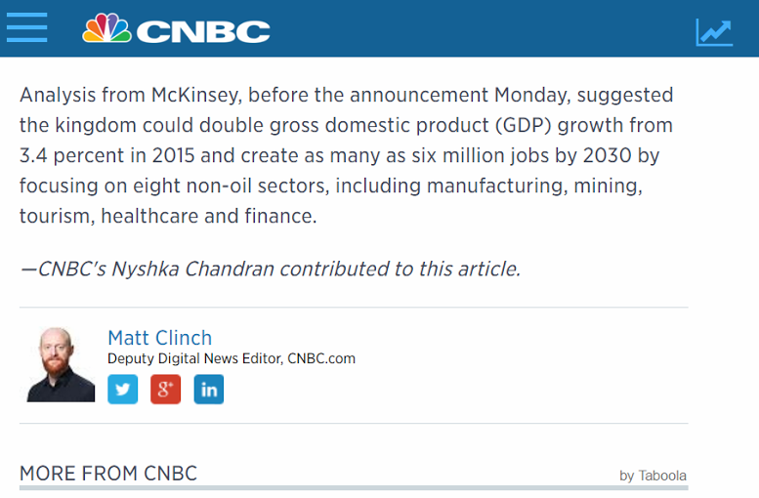
Task: Open Matt Clinch's Google Plus page
Action: tap(165, 389)
